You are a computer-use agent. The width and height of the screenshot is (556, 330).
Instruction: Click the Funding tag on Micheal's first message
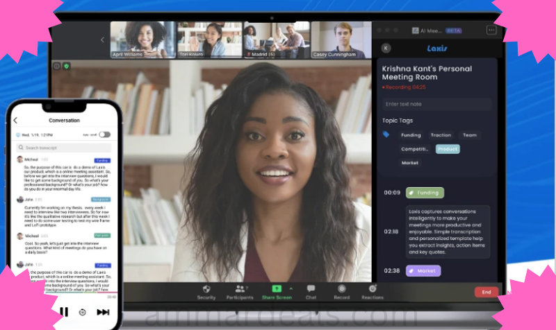pos(102,161)
